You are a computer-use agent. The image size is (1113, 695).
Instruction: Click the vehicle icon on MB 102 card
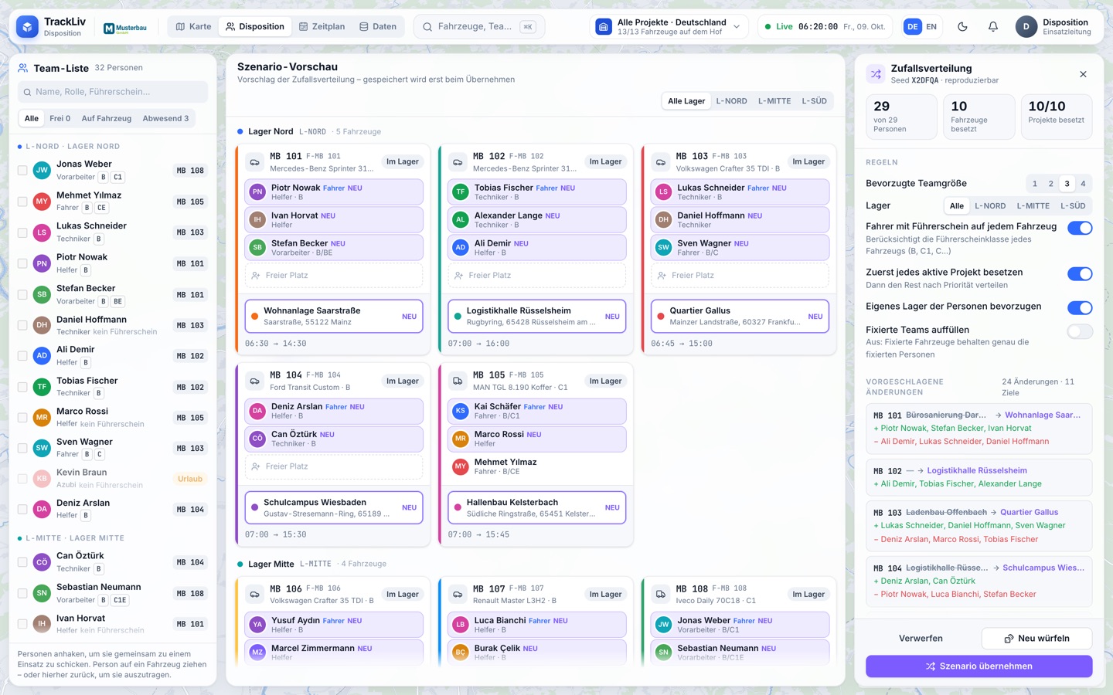click(x=458, y=162)
